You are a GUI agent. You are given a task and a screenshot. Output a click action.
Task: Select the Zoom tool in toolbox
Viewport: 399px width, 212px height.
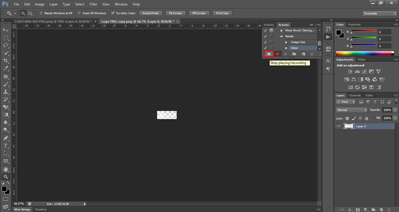[5, 177]
